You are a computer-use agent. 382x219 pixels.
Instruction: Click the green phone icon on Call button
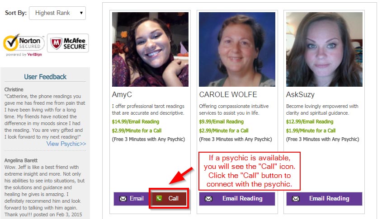(159, 198)
